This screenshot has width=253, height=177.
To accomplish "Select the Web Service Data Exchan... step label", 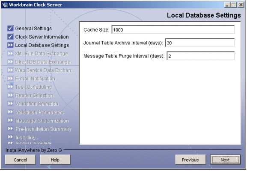I will (x=45, y=70).
